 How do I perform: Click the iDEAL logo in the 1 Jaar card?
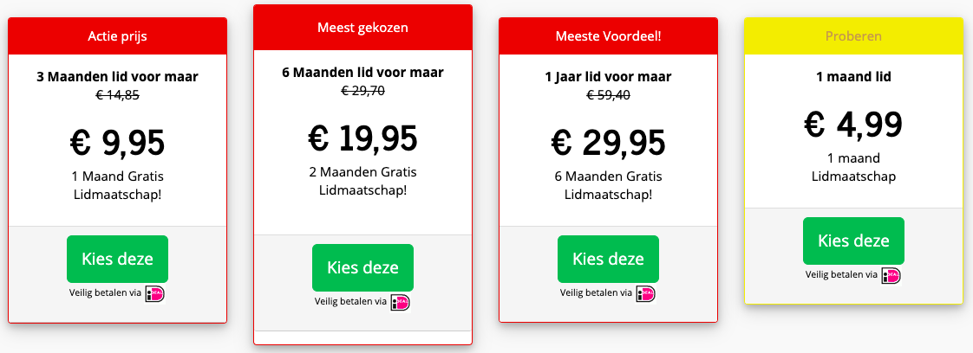645,293
